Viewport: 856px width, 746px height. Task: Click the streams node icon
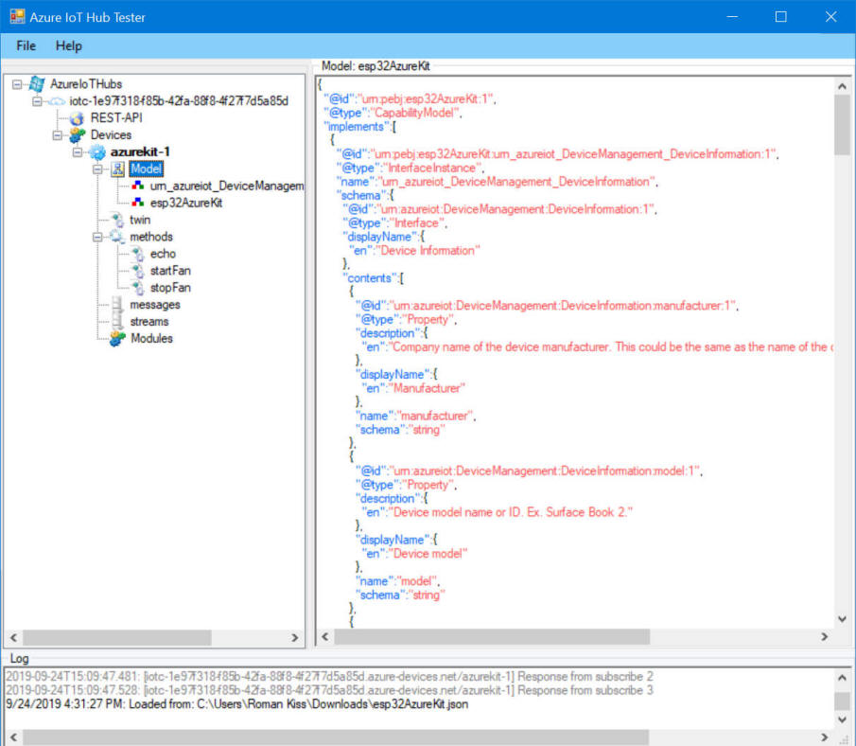point(117,321)
